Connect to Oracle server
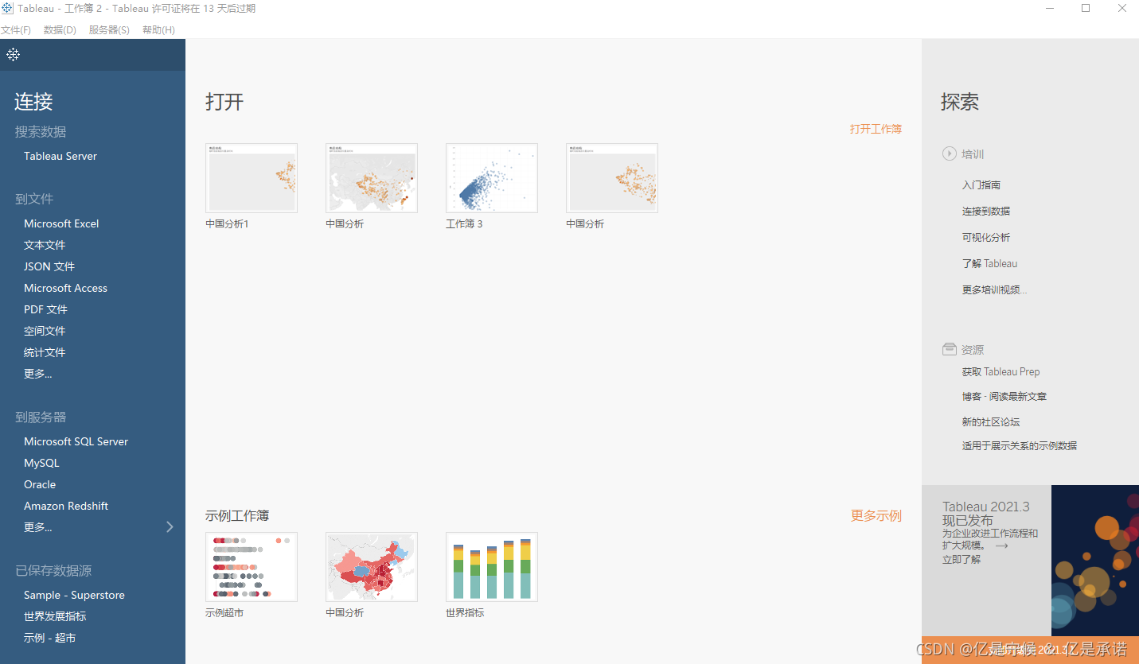The image size is (1139, 664). pyautogui.click(x=40, y=484)
